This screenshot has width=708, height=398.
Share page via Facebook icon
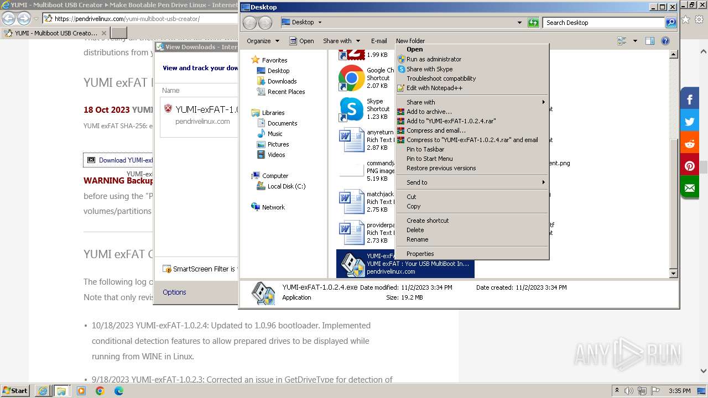click(x=690, y=99)
